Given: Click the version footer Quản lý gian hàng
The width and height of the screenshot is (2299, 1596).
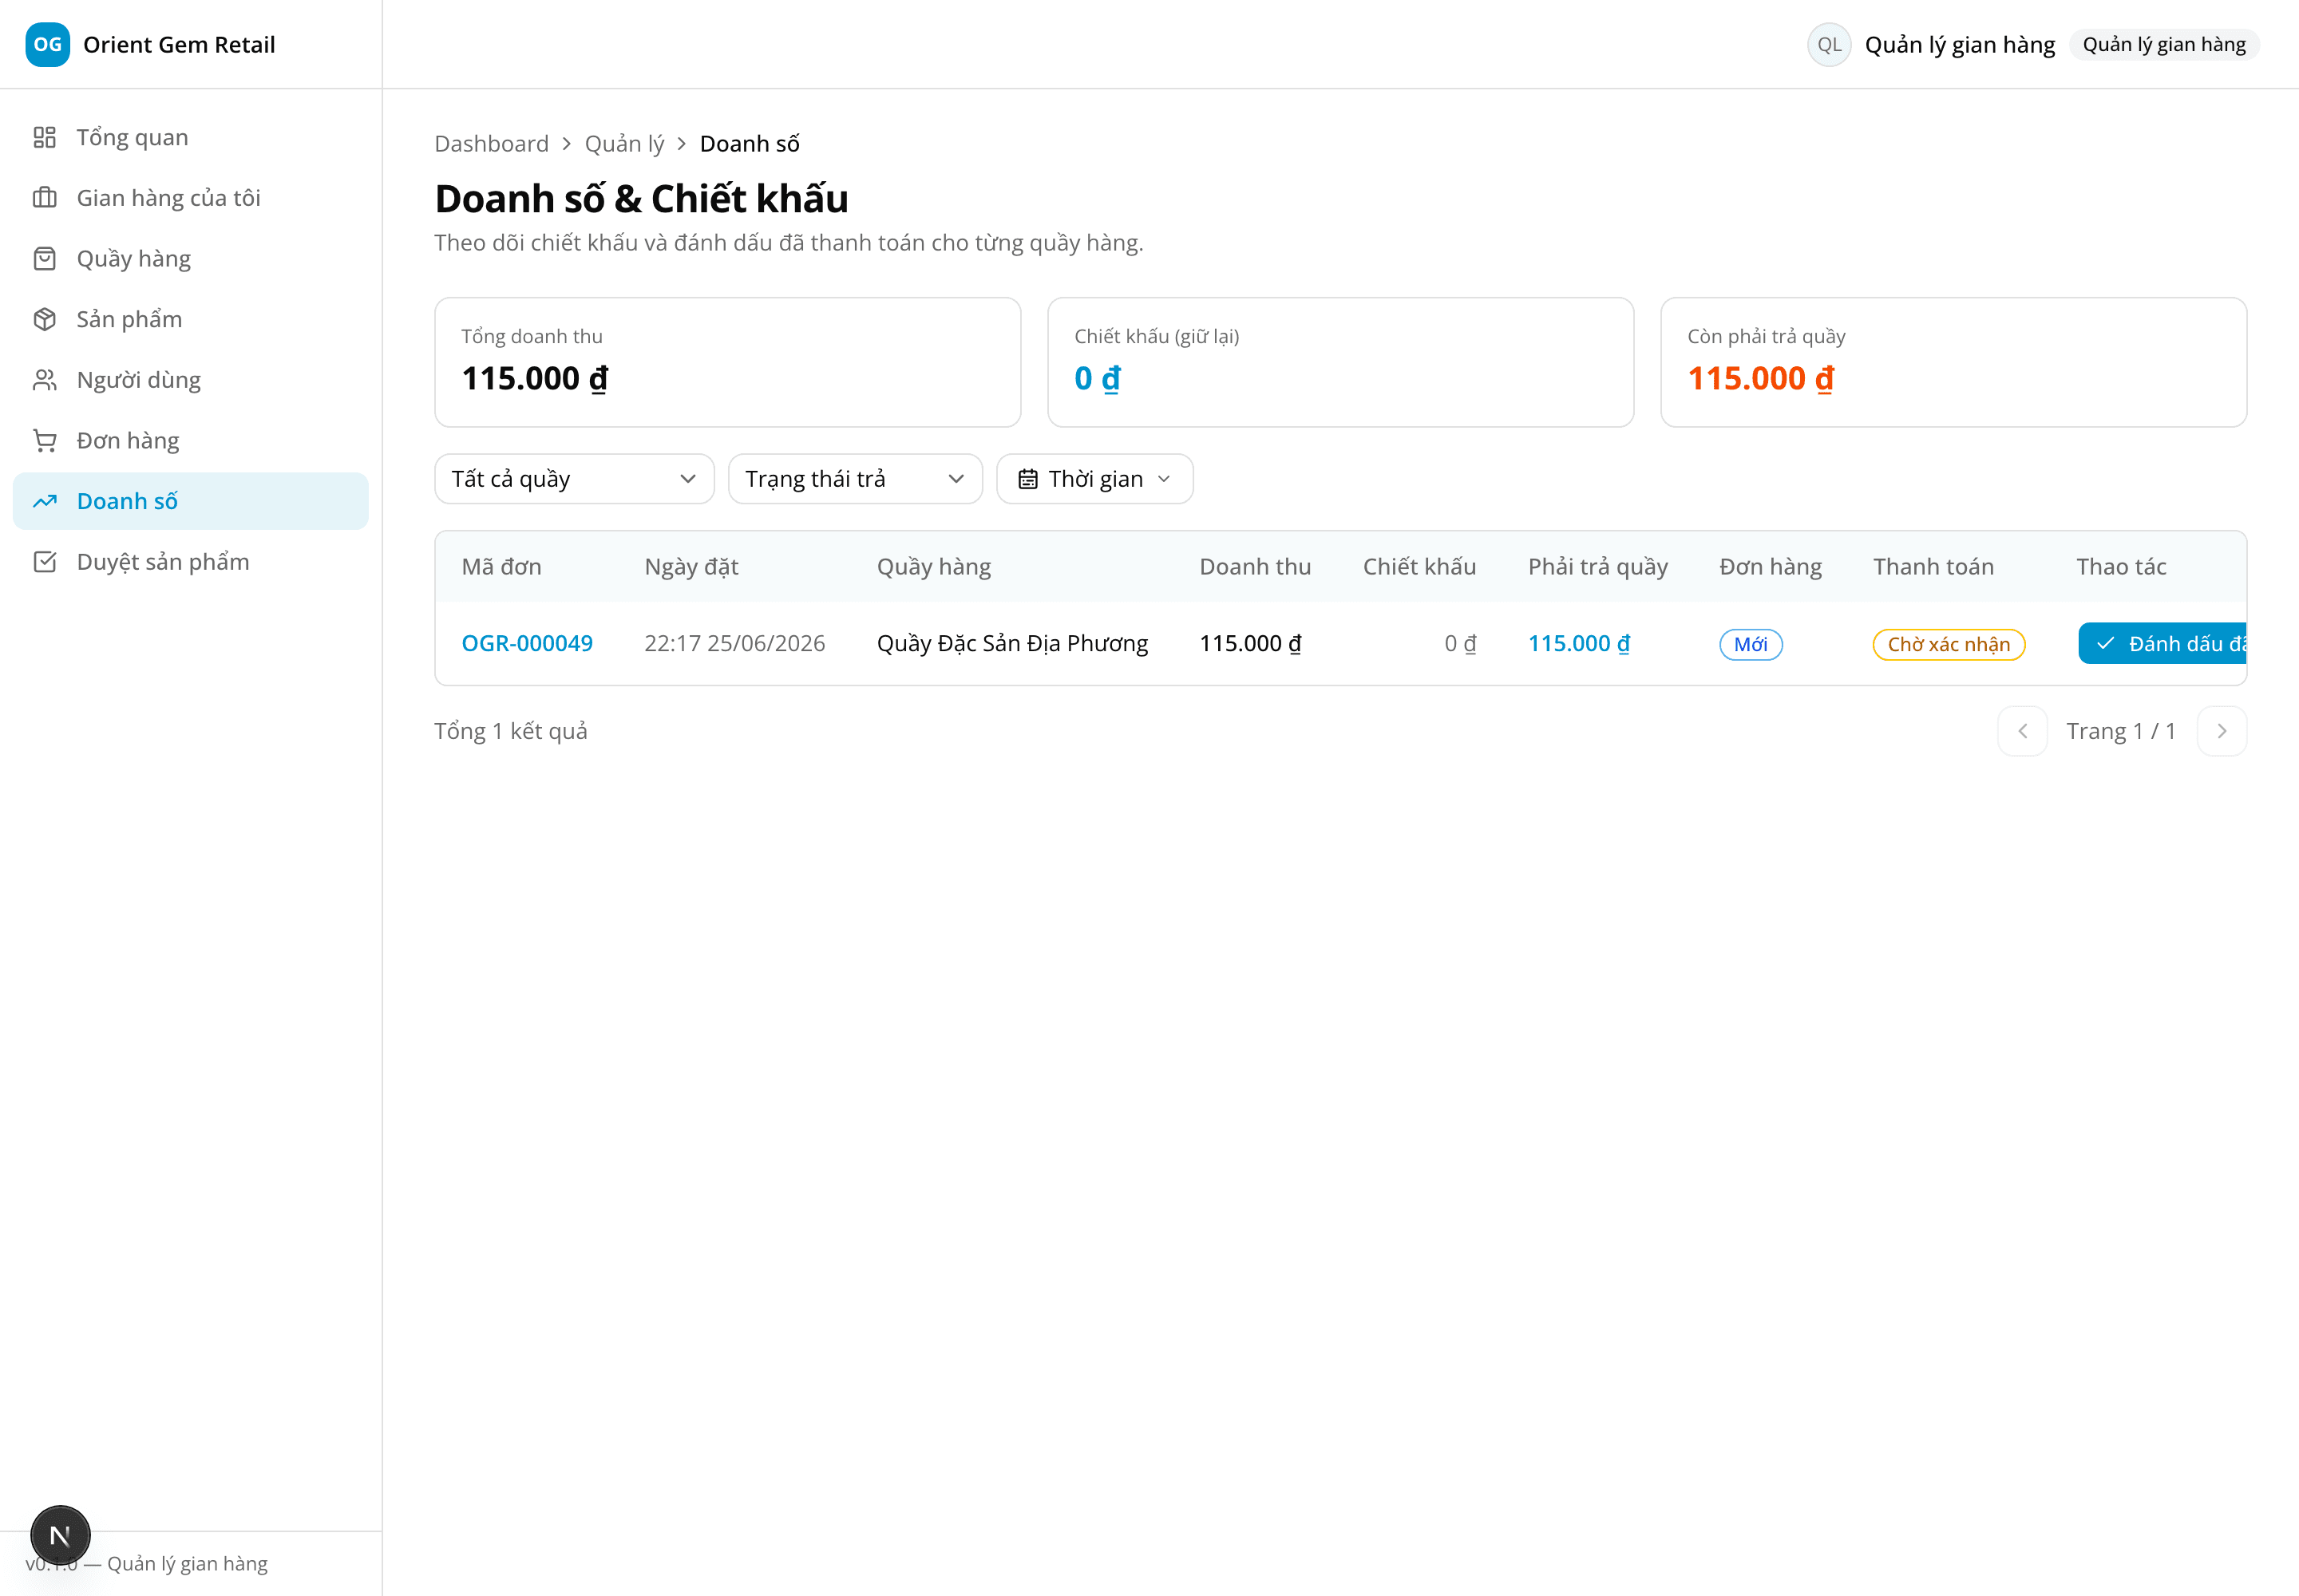Looking at the screenshot, I should (x=147, y=1563).
